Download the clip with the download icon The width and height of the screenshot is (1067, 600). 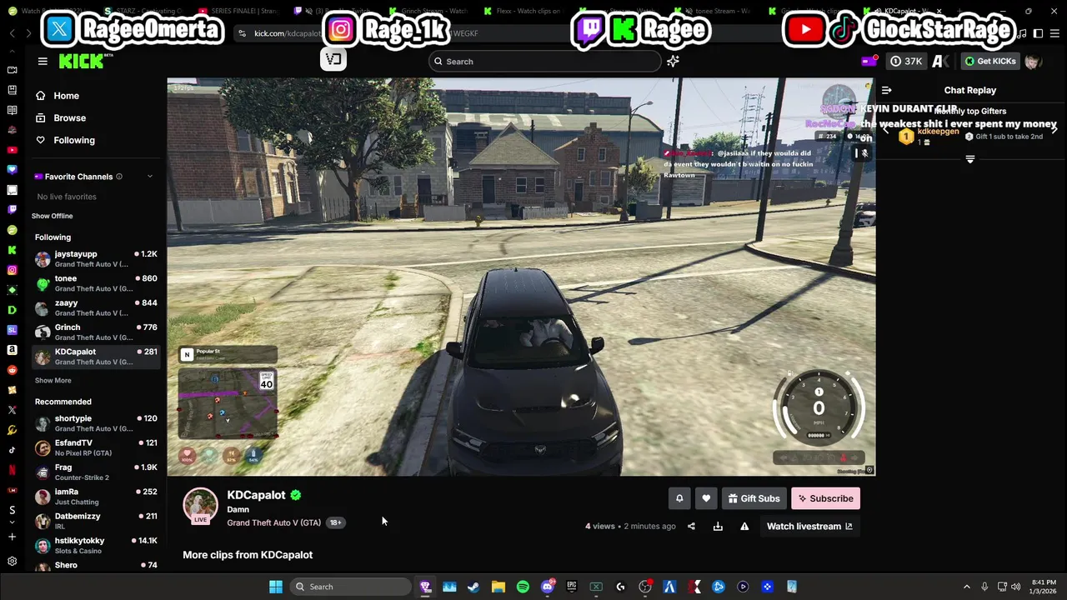coord(718,526)
